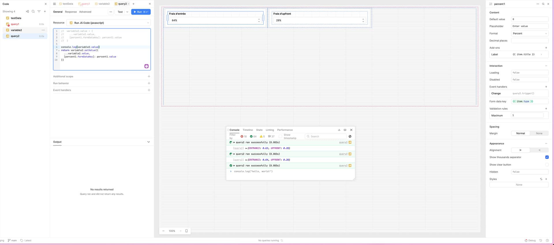554x245 pixels.
Task: Set Margin to None
Action: 539,133
